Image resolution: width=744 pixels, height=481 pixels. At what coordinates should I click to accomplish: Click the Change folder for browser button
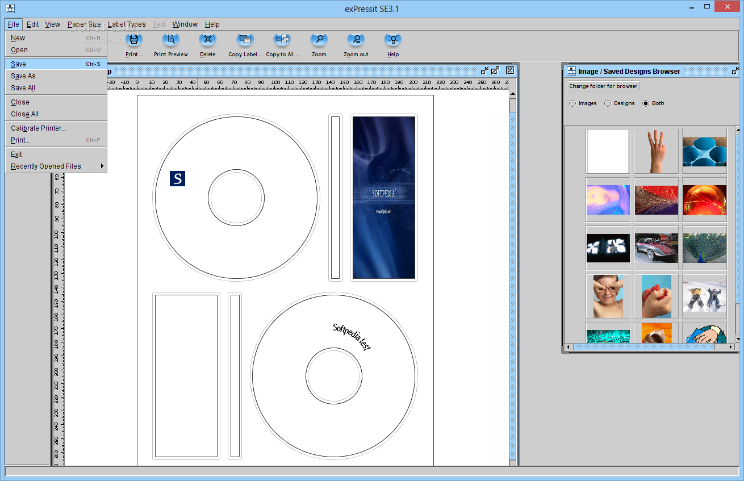pos(603,86)
